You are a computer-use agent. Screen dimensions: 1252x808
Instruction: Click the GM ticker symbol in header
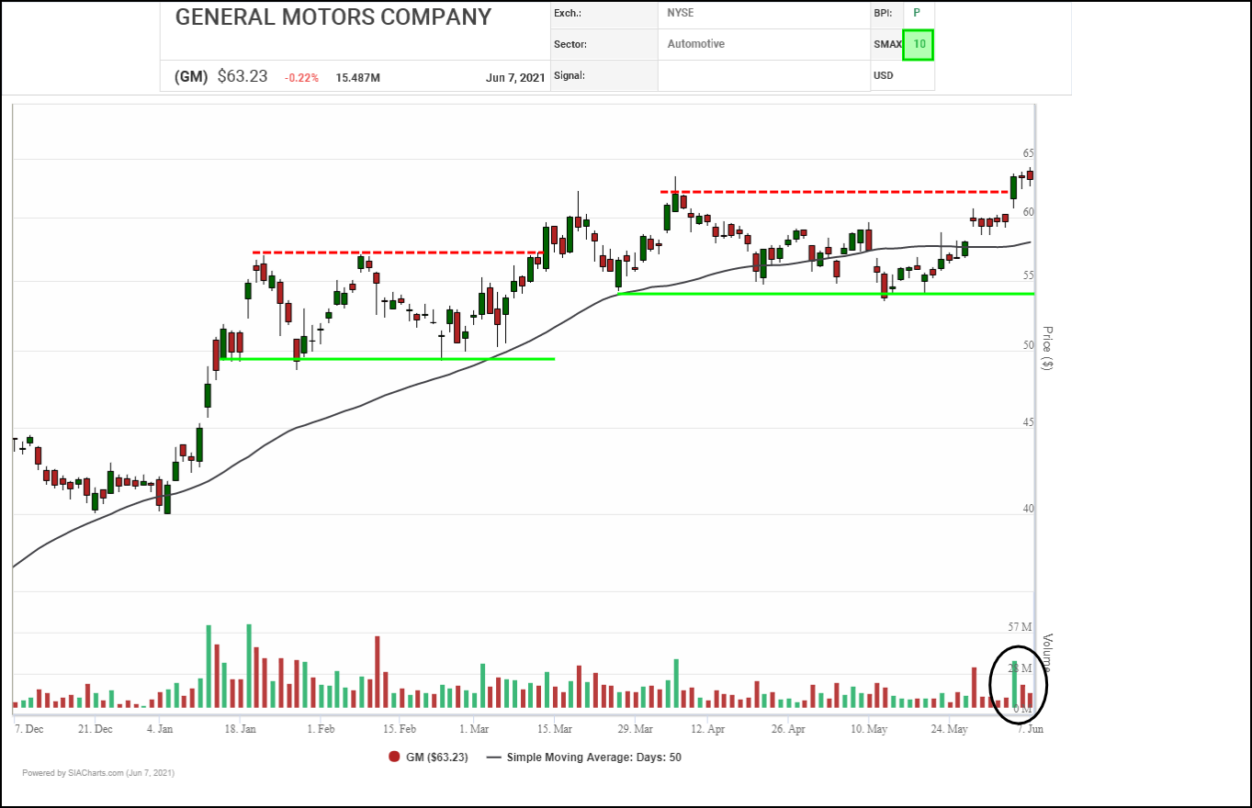coord(191,77)
